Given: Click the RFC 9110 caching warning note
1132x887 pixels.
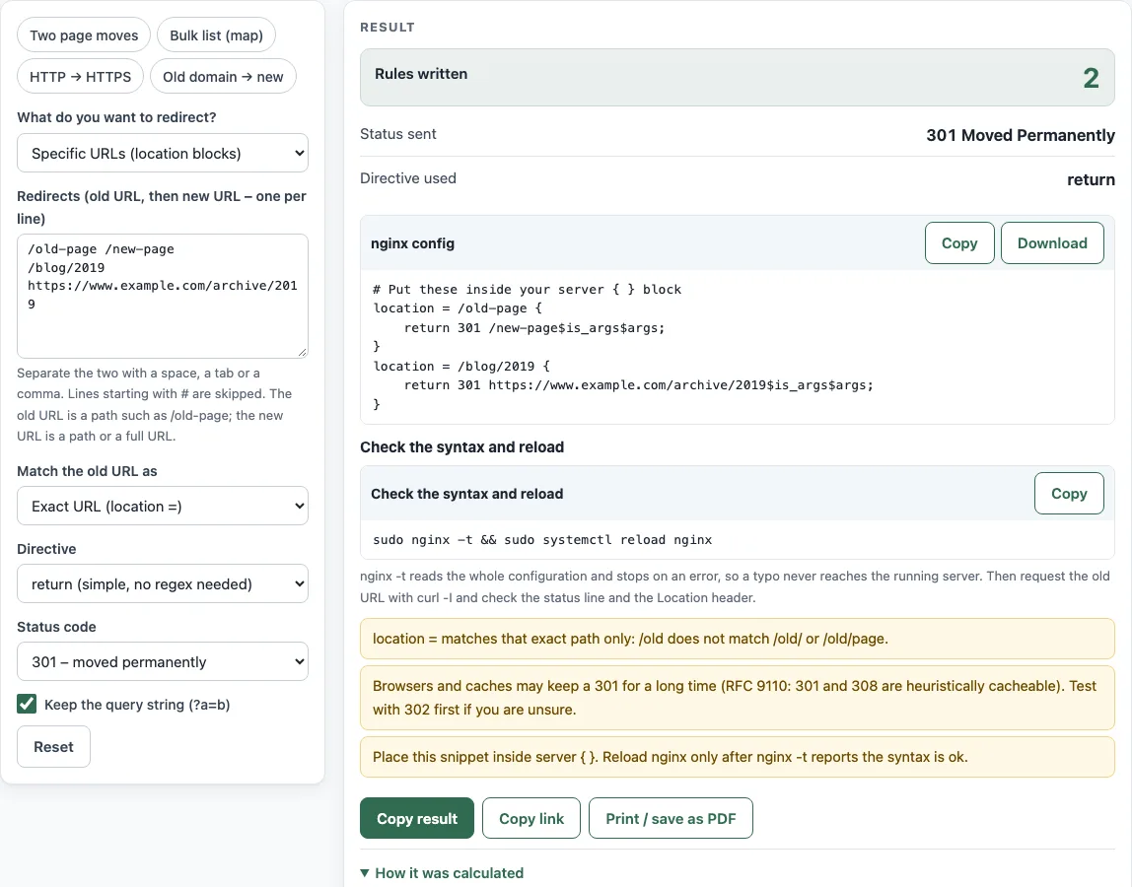Looking at the screenshot, I should [738, 698].
